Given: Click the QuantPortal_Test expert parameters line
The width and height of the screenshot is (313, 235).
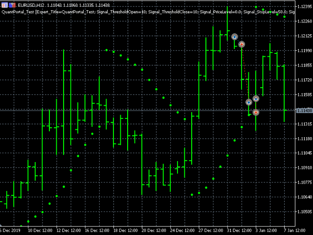Looking at the screenshot, I should tap(147, 11).
